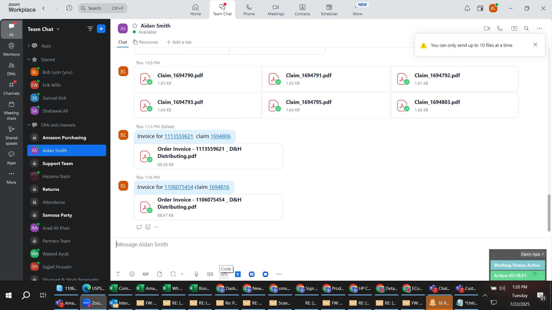This screenshot has height=310, width=552.
Task: Insert a code snippet
Action: tap(224, 274)
